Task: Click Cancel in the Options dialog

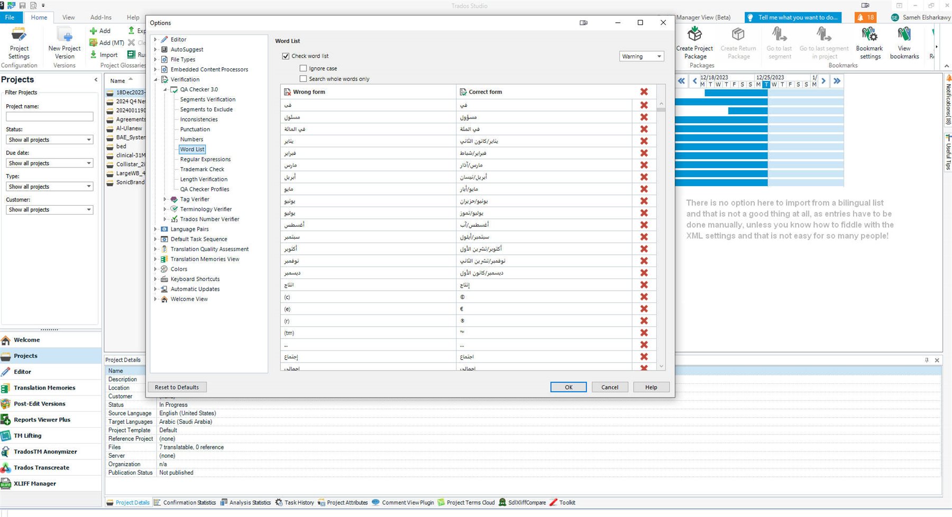Action: (610, 387)
